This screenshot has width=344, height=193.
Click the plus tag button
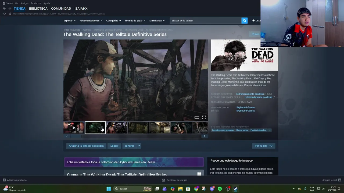click(x=270, y=130)
